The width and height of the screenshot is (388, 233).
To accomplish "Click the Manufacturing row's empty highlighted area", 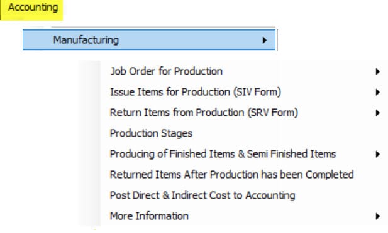I will click(191, 39).
